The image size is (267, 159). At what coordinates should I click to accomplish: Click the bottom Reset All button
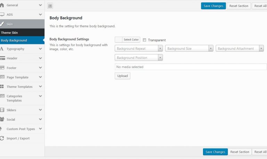(x=259, y=152)
